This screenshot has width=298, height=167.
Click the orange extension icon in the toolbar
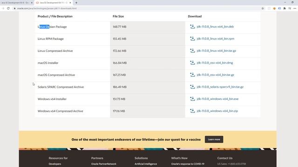(274, 8)
